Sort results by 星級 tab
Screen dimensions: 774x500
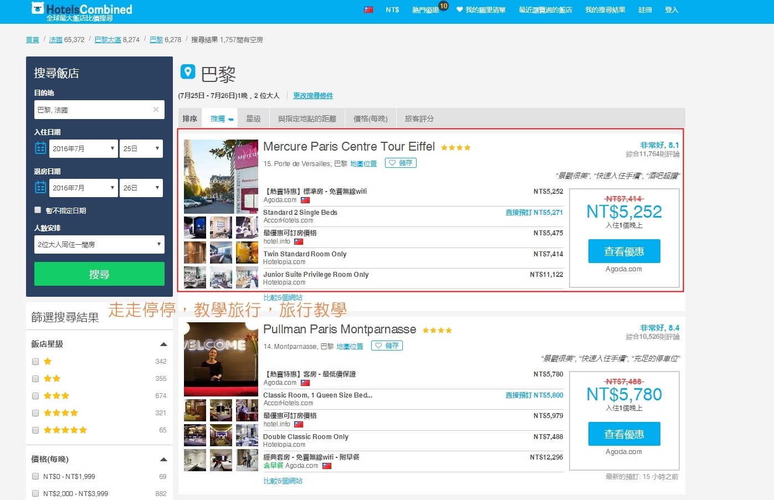[254, 118]
